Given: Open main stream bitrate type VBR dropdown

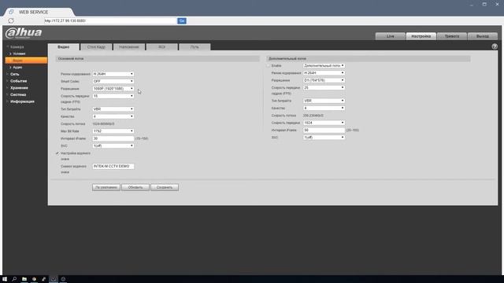Looking at the screenshot, I should pos(113,109).
